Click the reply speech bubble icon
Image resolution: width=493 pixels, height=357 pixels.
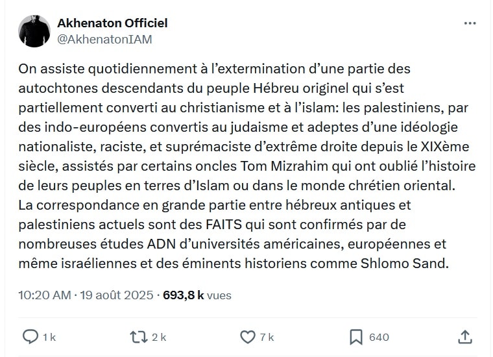click(x=30, y=336)
